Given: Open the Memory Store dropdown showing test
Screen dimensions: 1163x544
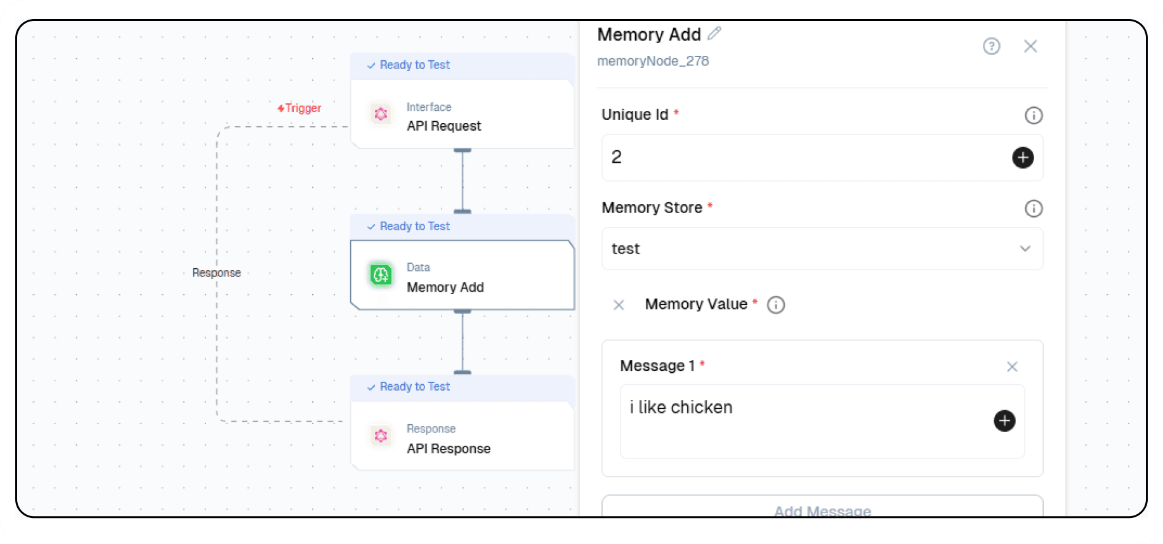Looking at the screenshot, I should pyautogui.click(x=822, y=249).
